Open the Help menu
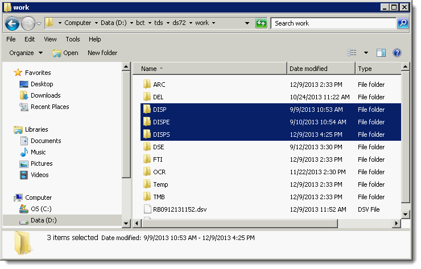The height and width of the screenshot is (269, 421). click(x=95, y=39)
